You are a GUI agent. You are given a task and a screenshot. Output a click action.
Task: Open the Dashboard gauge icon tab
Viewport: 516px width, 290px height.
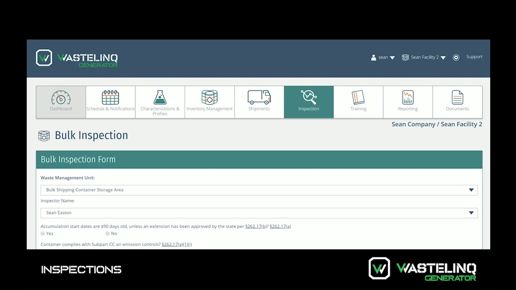(61, 97)
